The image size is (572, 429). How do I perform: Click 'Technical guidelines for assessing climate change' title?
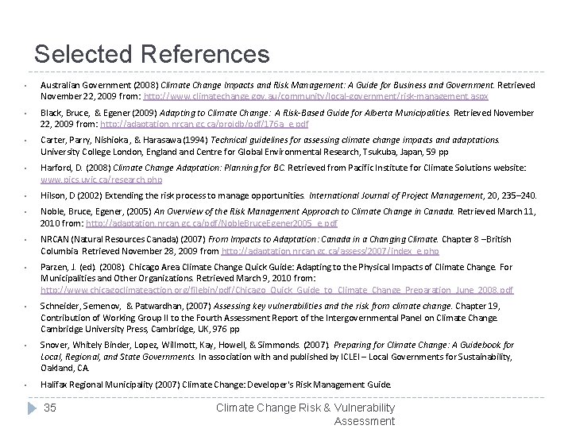(355, 140)
